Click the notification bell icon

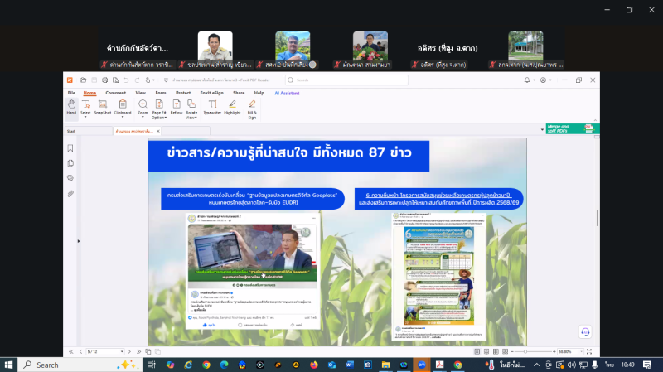click(x=527, y=80)
